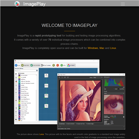Click the green Synchronize Views checkmark icon
The width and height of the screenshot is (139, 139).
pyautogui.click(x=32, y=65)
